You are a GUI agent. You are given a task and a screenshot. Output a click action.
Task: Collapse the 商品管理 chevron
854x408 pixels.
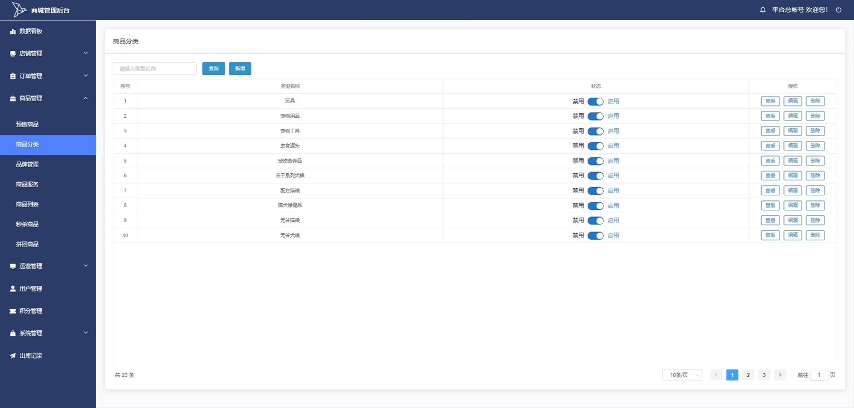86,98
